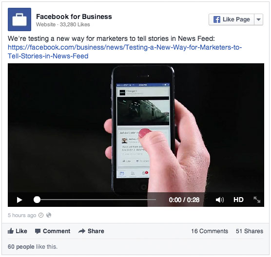Open the Facebook for Business page title
Viewport: 271px width, 257px height.
[74, 17]
